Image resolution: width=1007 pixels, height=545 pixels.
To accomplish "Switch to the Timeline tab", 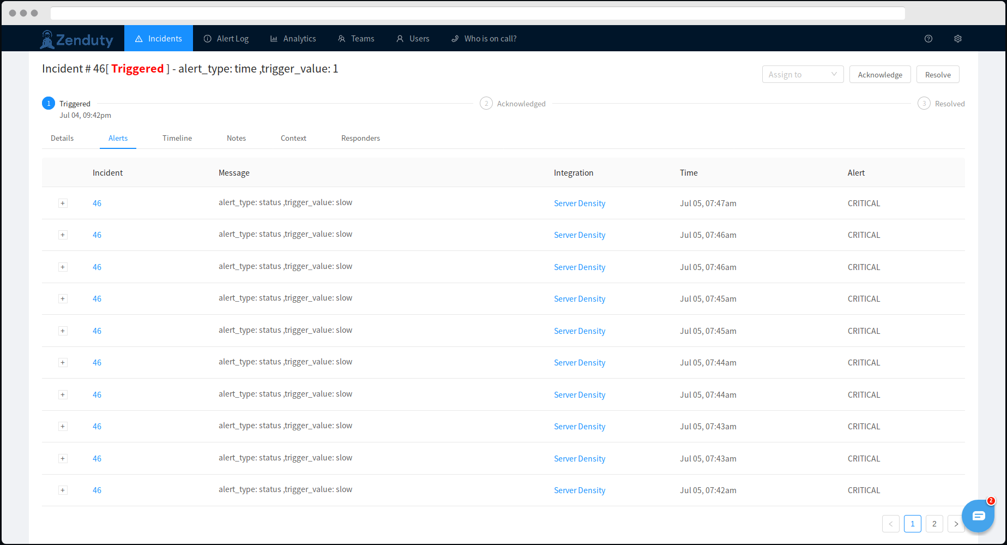I will click(177, 139).
